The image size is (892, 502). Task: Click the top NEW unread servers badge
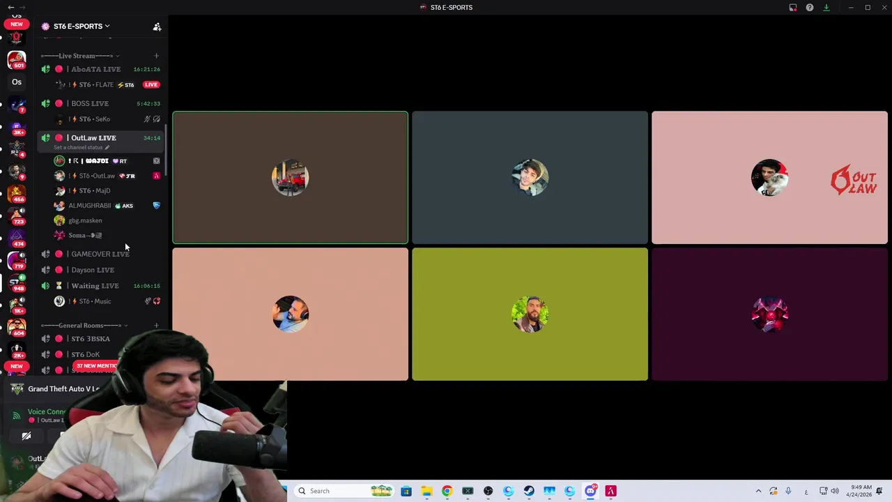[17, 24]
